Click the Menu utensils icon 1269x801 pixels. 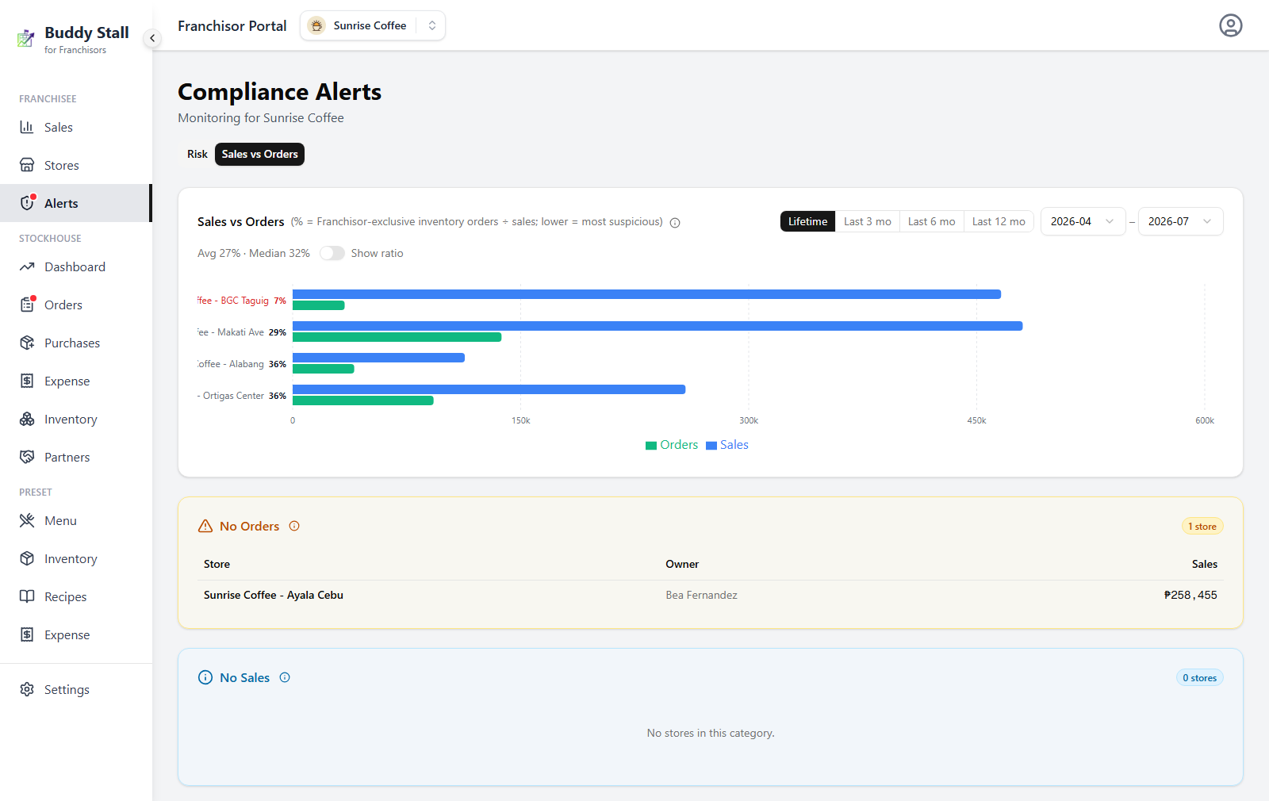click(27, 520)
